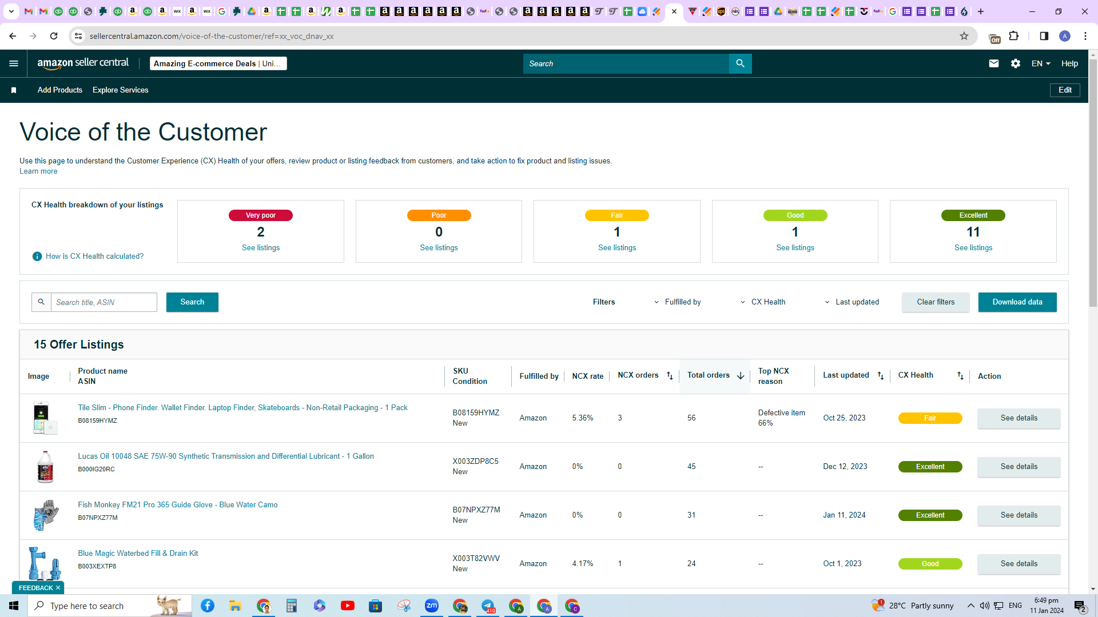Click the bookmark flag icon
The image size is (1098, 617).
[14, 90]
